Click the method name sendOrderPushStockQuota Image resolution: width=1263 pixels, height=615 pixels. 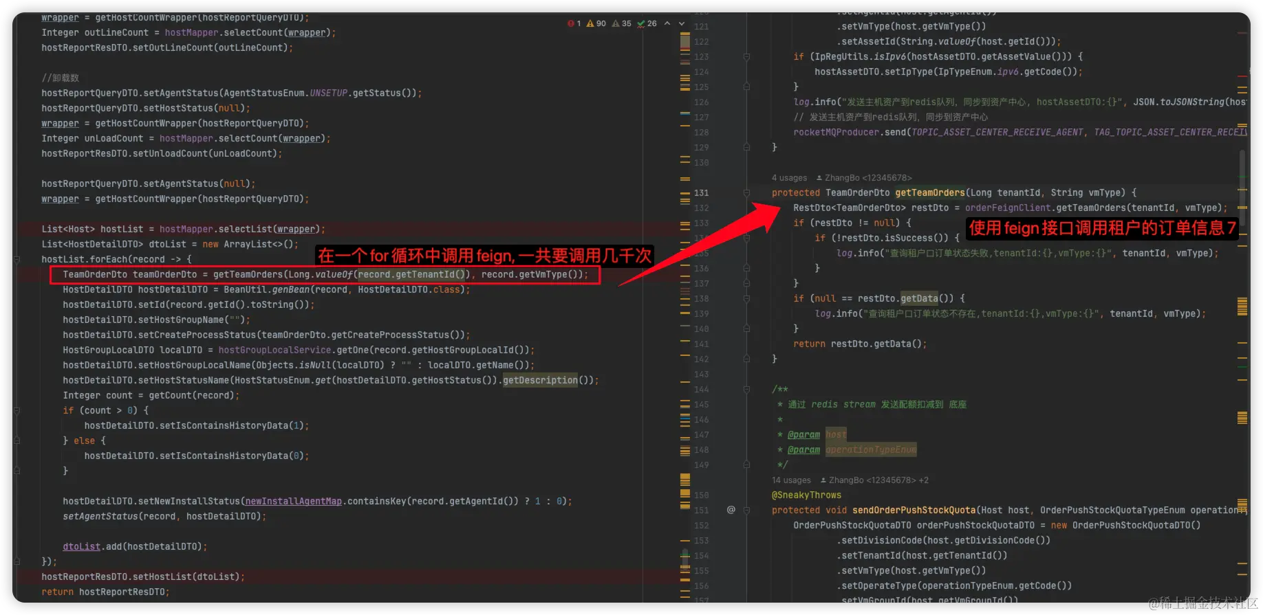914,511
